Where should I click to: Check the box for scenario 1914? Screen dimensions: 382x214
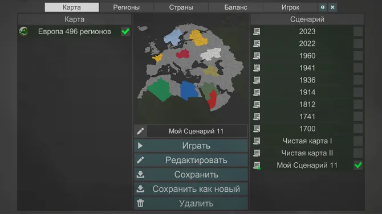tap(358, 92)
